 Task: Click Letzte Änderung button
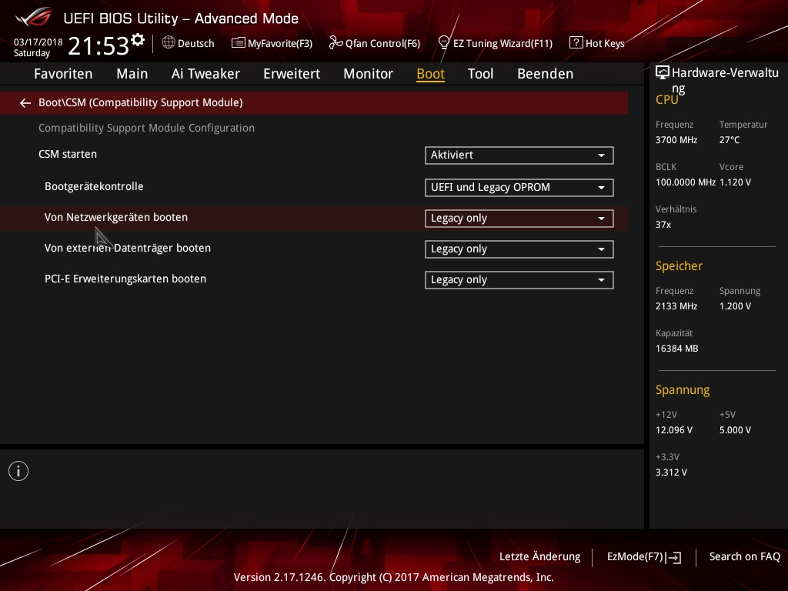539,557
